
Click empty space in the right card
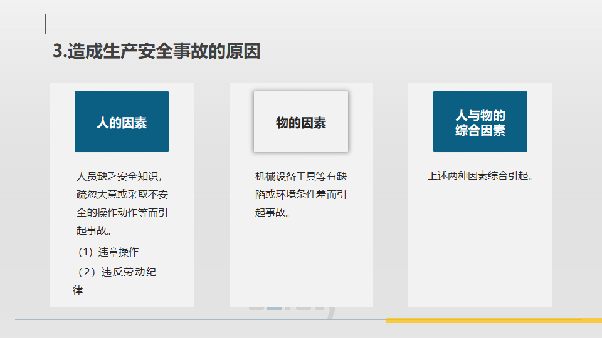pos(480,250)
